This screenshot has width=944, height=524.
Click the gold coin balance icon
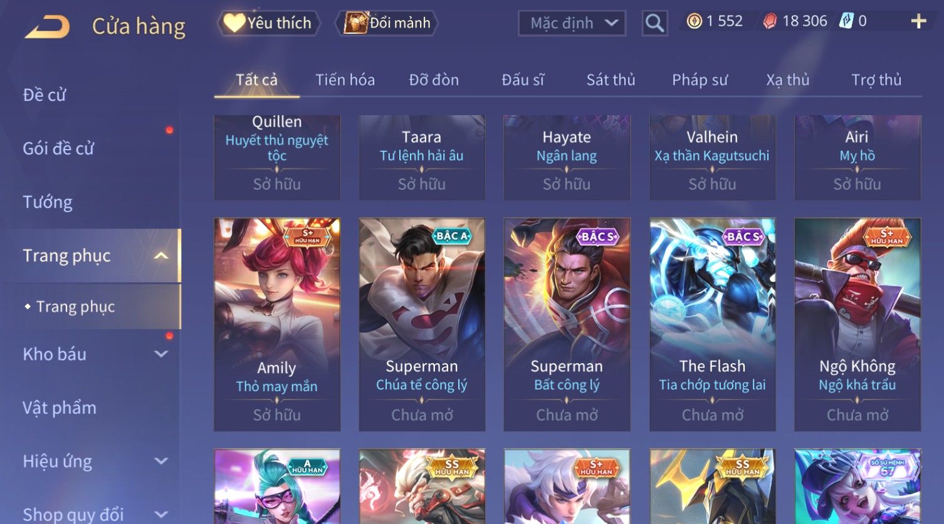coord(694,22)
